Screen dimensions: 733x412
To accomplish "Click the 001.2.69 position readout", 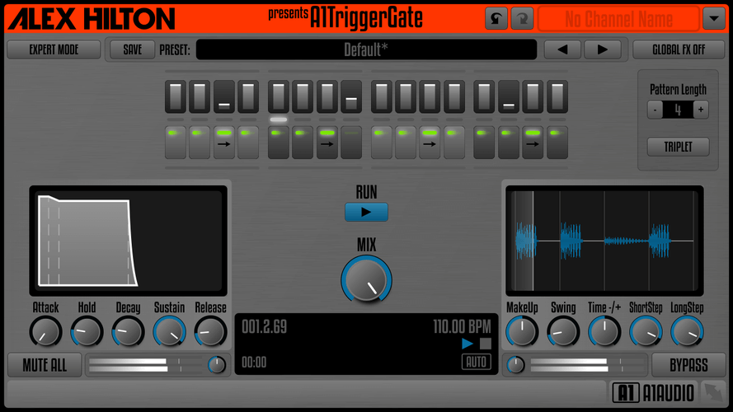I will coord(264,326).
